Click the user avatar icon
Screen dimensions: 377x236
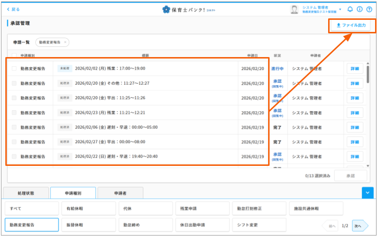(294, 9)
